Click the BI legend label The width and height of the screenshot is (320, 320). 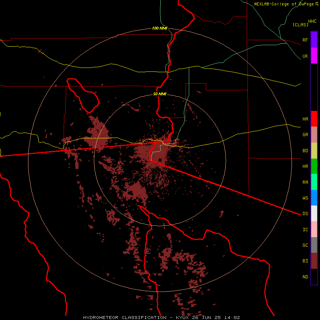[x=305, y=261]
